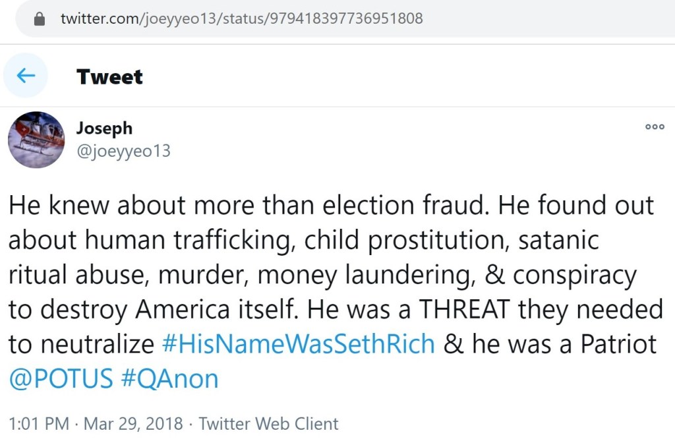Go back using the blue arrow

click(x=26, y=76)
